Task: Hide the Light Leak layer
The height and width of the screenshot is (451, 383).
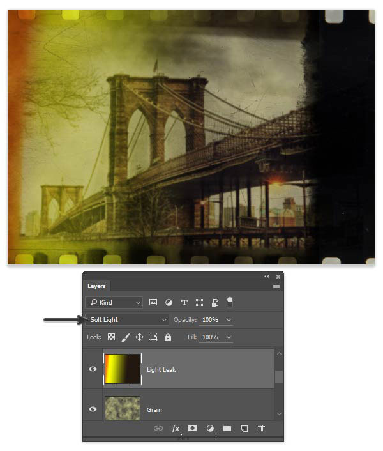Action: pyautogui.click(x=93, y=369)
